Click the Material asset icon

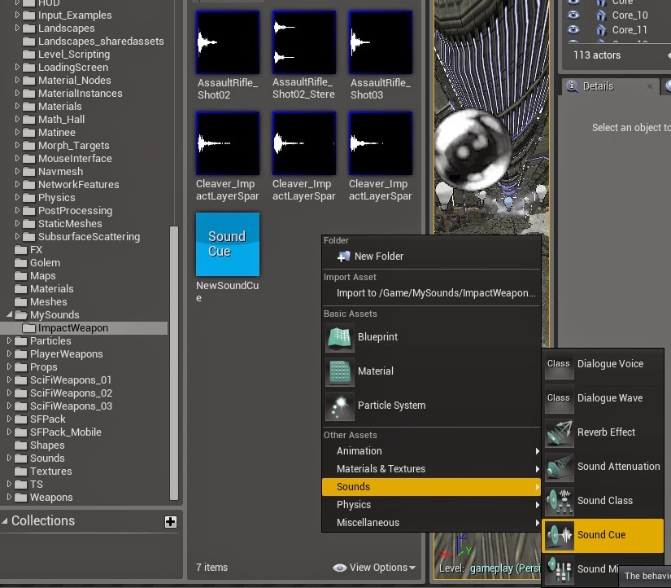coord(340,371)
